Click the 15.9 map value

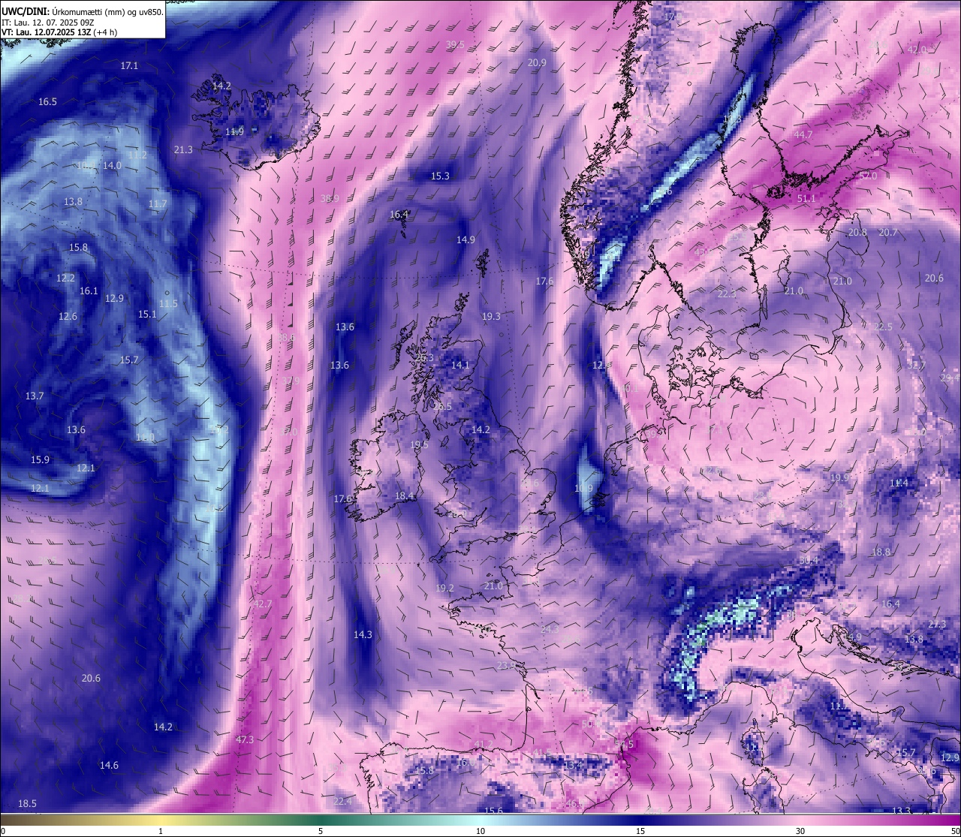click(40, 460)
